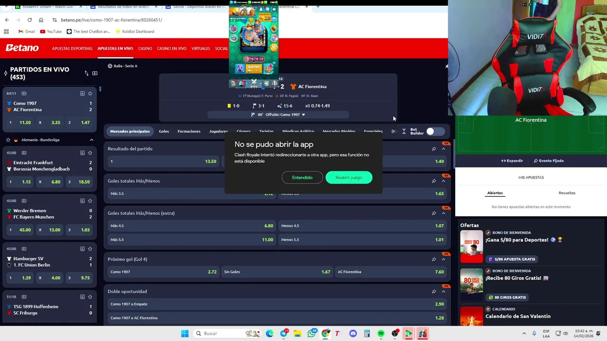Click the Entendido button in the dialog
The width and height of the screenshot is (607, 341).
click(302, 178)
